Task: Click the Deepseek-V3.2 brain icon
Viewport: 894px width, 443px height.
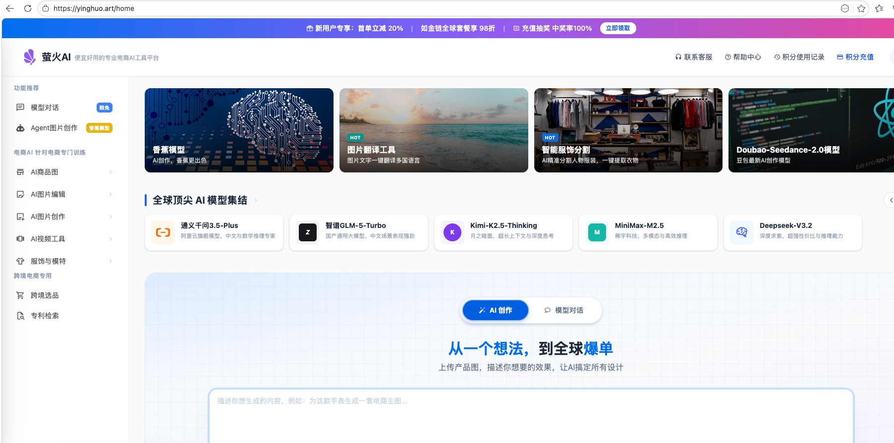Action: click(x=742, y=232)
